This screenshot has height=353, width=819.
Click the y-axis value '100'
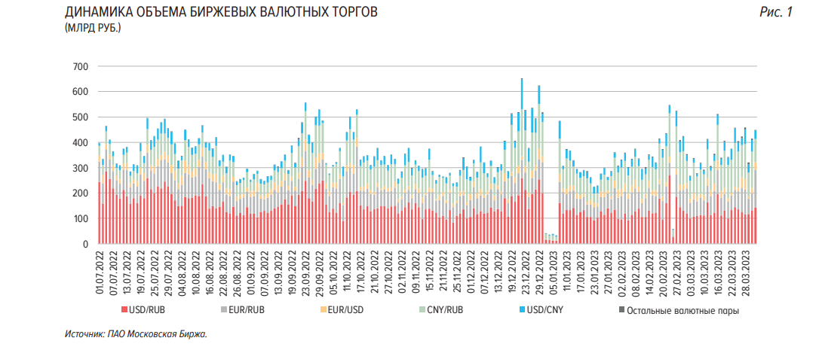pyautogui.click(x=82, y=218)
